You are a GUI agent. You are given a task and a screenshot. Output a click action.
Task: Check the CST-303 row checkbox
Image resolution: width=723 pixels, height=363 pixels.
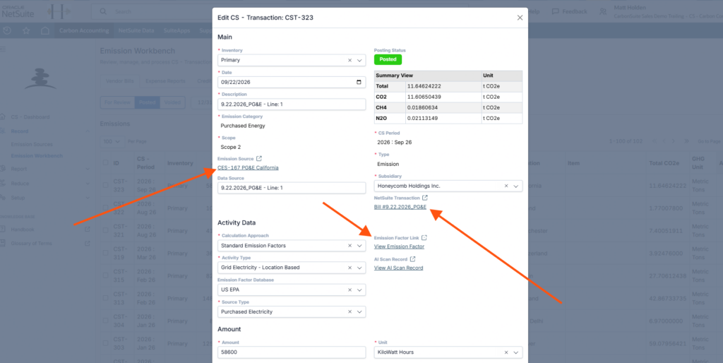click(106, 343)
